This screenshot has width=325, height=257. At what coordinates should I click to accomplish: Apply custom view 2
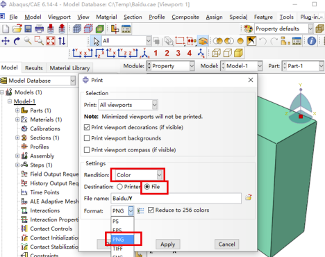[x=167, y=53]
